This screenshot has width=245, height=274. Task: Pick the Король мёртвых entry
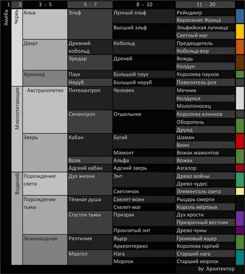pyautogui.click(x=206, y=207)
